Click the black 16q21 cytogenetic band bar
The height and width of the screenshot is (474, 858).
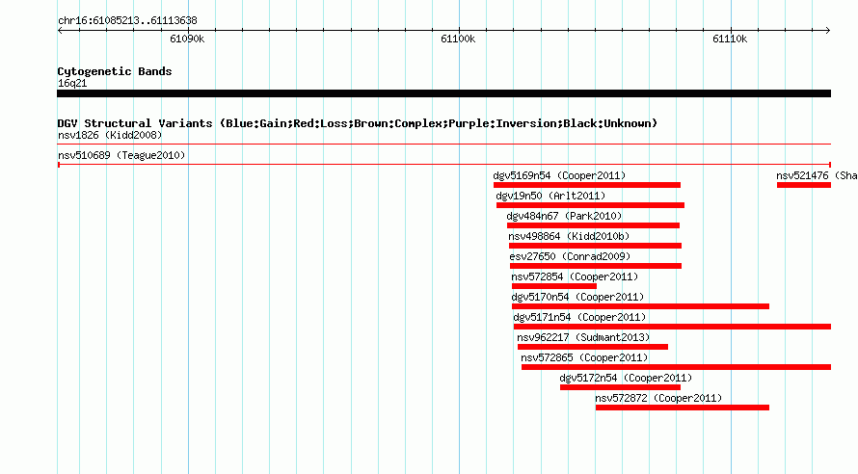[443, 93]
